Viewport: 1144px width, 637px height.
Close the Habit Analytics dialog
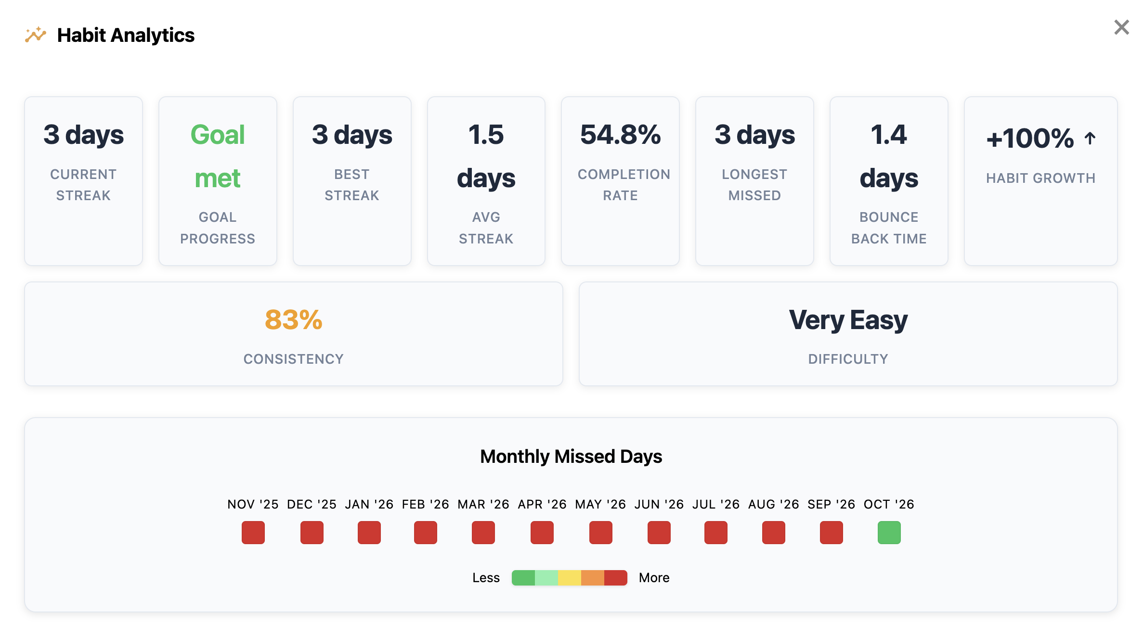pos(1121,27)
